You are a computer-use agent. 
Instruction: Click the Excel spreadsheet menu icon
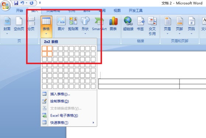[x=44, y=115]
